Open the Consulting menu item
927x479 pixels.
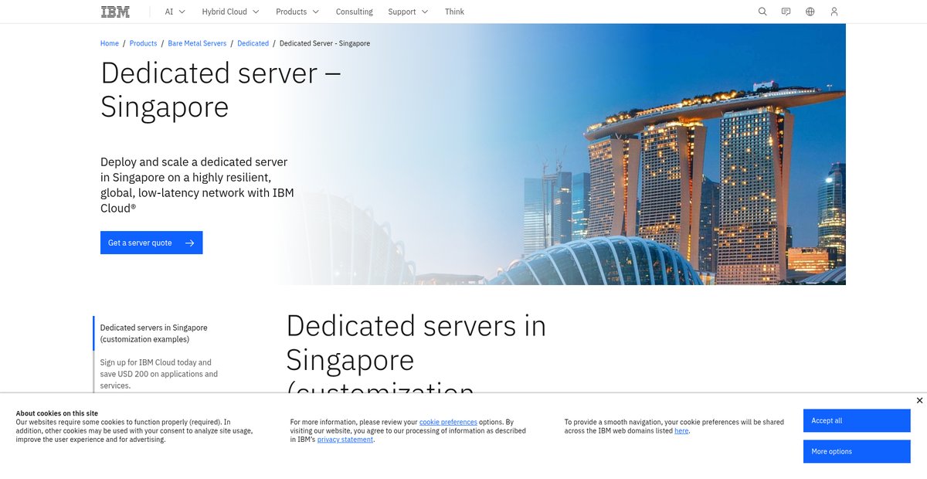[x=355, y=12]
